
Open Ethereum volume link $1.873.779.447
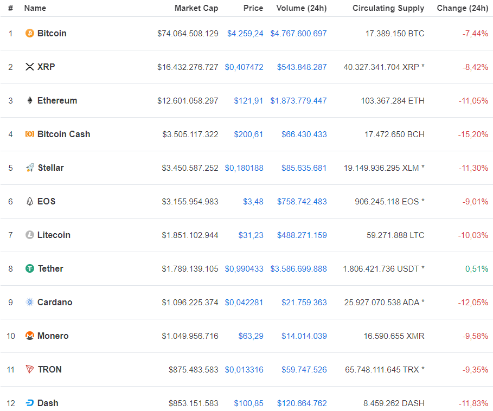298,101
